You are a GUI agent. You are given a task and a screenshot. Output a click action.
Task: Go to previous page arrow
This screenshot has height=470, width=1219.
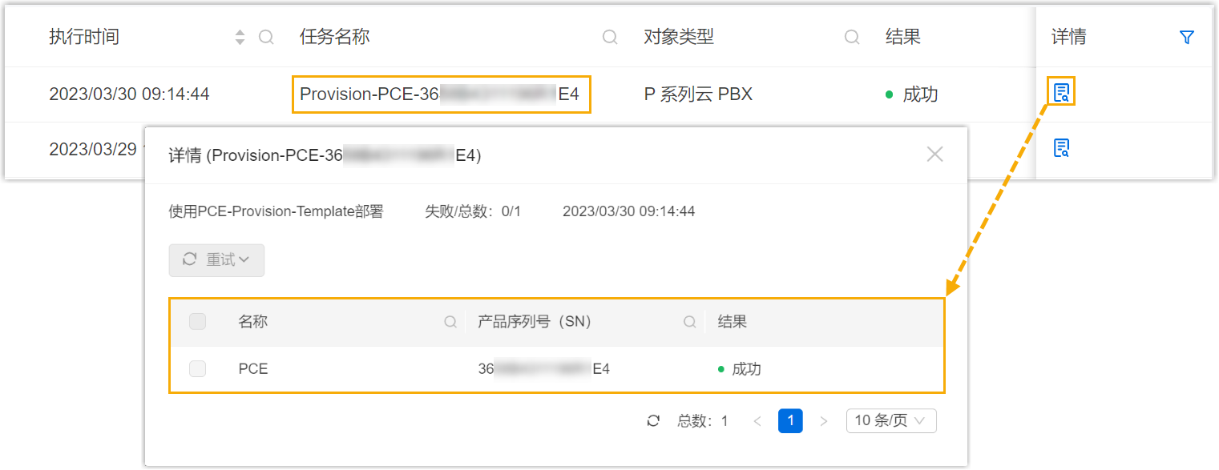click(x=757, y=421)
